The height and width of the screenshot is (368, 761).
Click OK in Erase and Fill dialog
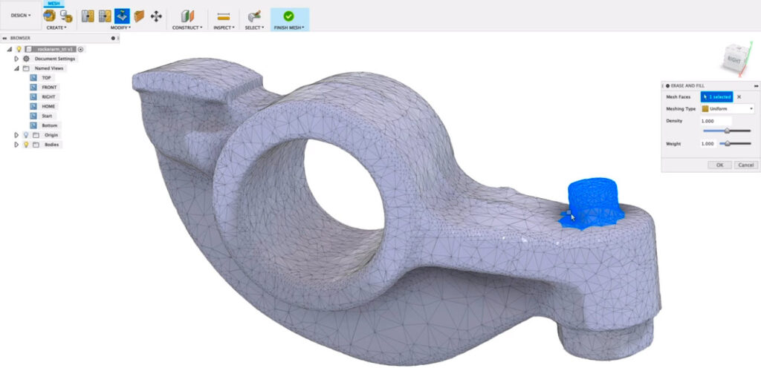[719, 165]
